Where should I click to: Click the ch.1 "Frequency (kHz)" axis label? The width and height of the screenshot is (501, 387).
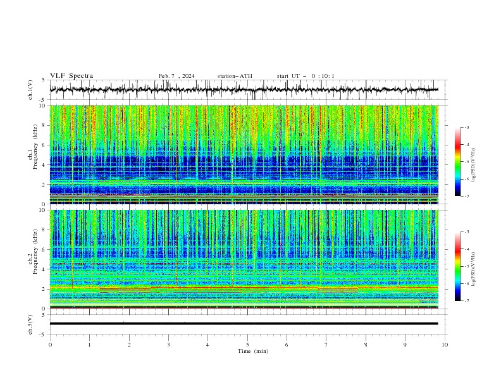[35, 145]
